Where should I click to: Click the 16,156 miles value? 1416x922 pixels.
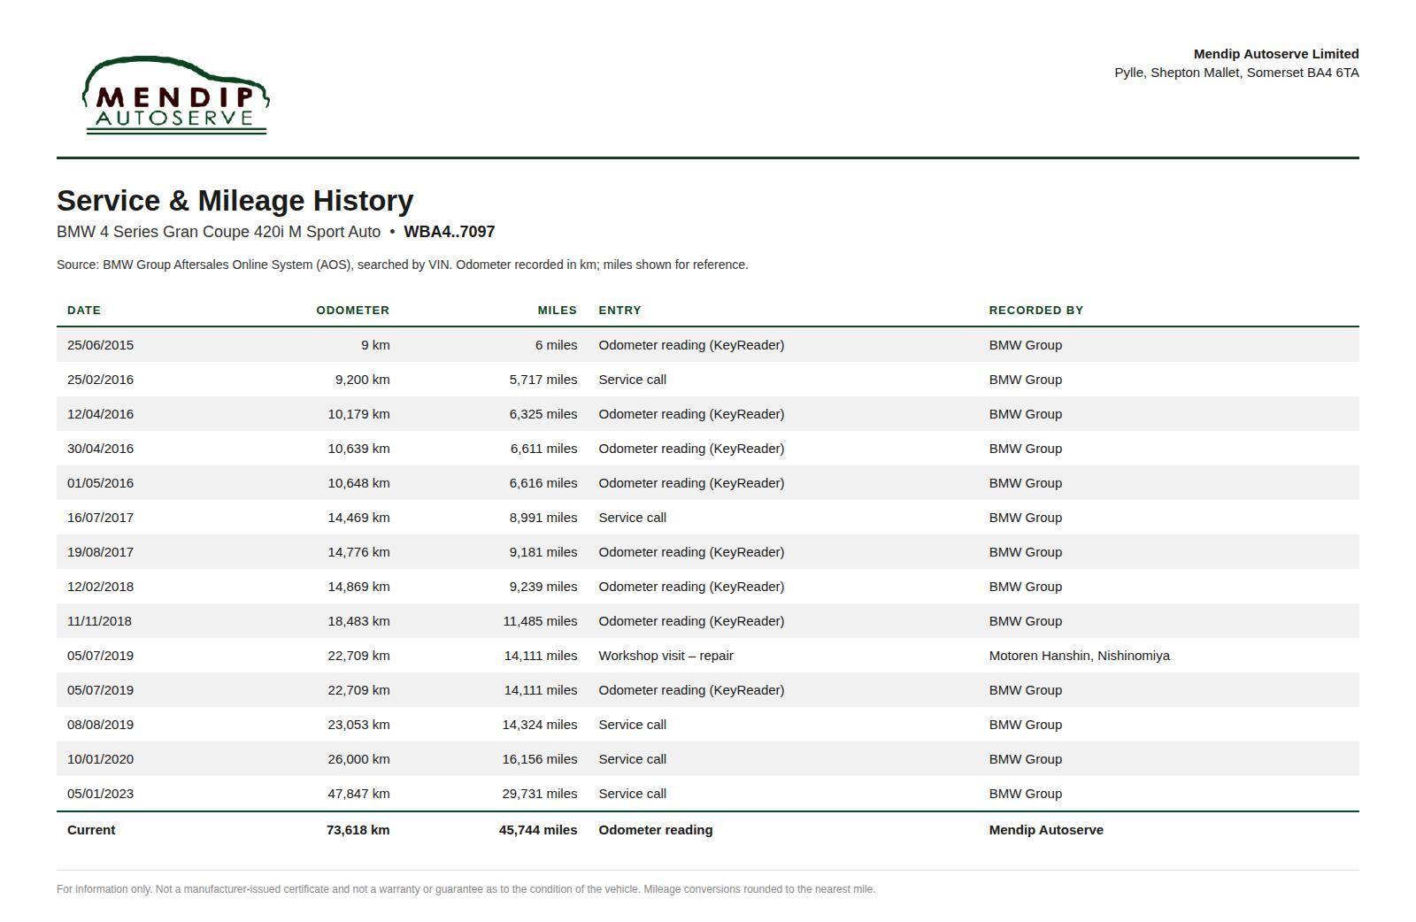540,759
